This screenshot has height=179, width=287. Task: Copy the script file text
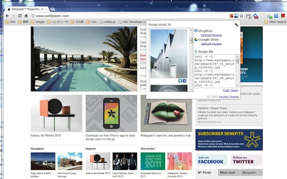tap(226, 90)
